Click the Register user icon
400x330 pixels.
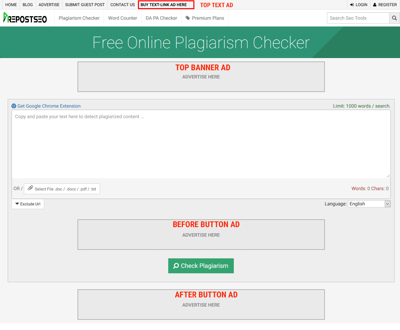(375, 5)
